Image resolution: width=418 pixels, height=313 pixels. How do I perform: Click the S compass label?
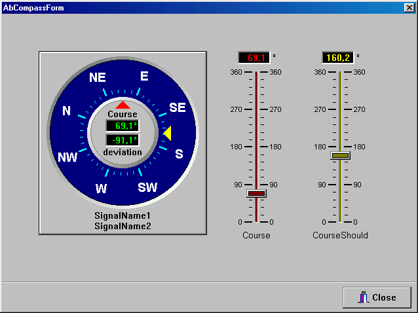click(179, 154)
